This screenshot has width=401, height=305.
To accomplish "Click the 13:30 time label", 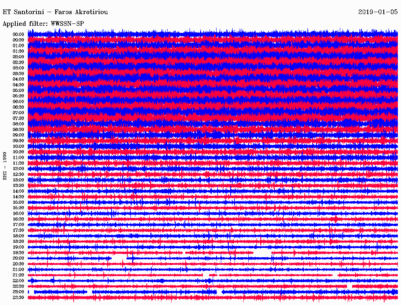I will (x=18, y=185).
